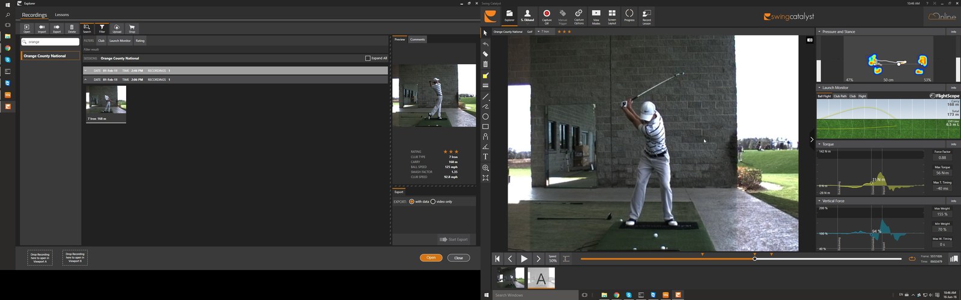
Task: Switch to the Lessons tab
Action: (62, 14)
